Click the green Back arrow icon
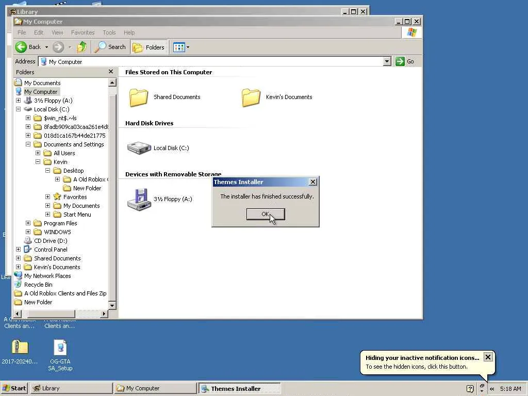This screenshot has height=396, width=528. pyautogui.click(x=21, y=47)
